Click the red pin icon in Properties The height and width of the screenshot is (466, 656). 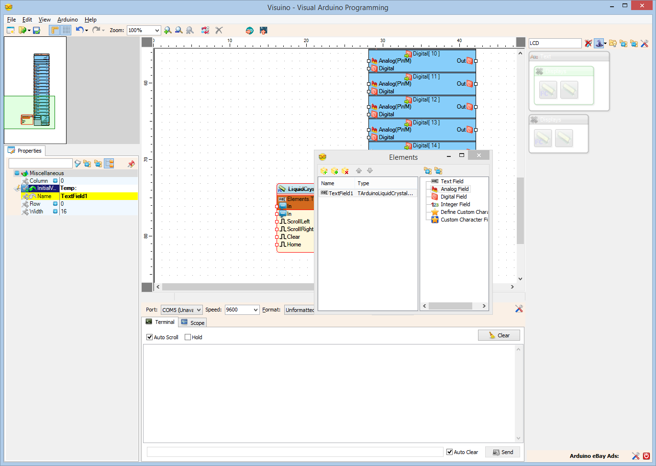click(131, 164)
